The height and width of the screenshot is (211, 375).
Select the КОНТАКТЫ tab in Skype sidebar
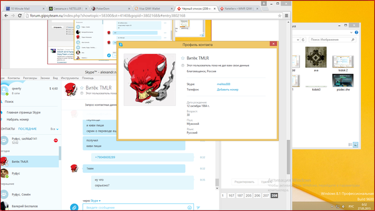(x=7, y=129)
